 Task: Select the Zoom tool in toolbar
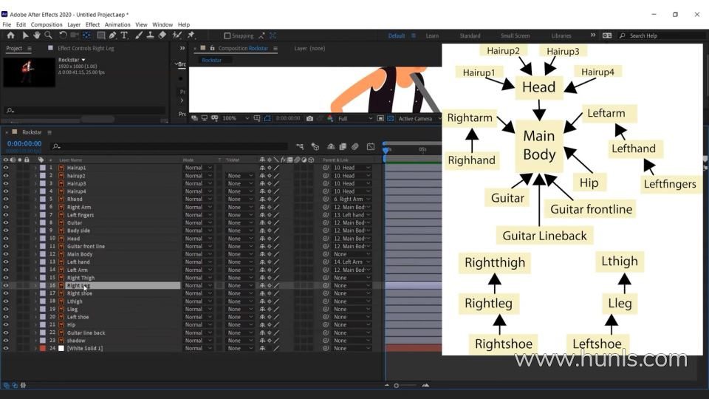click(x=48, y=35)
